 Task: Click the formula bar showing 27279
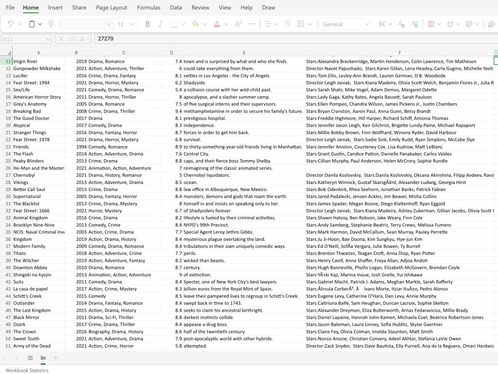[x=295, y=39]
